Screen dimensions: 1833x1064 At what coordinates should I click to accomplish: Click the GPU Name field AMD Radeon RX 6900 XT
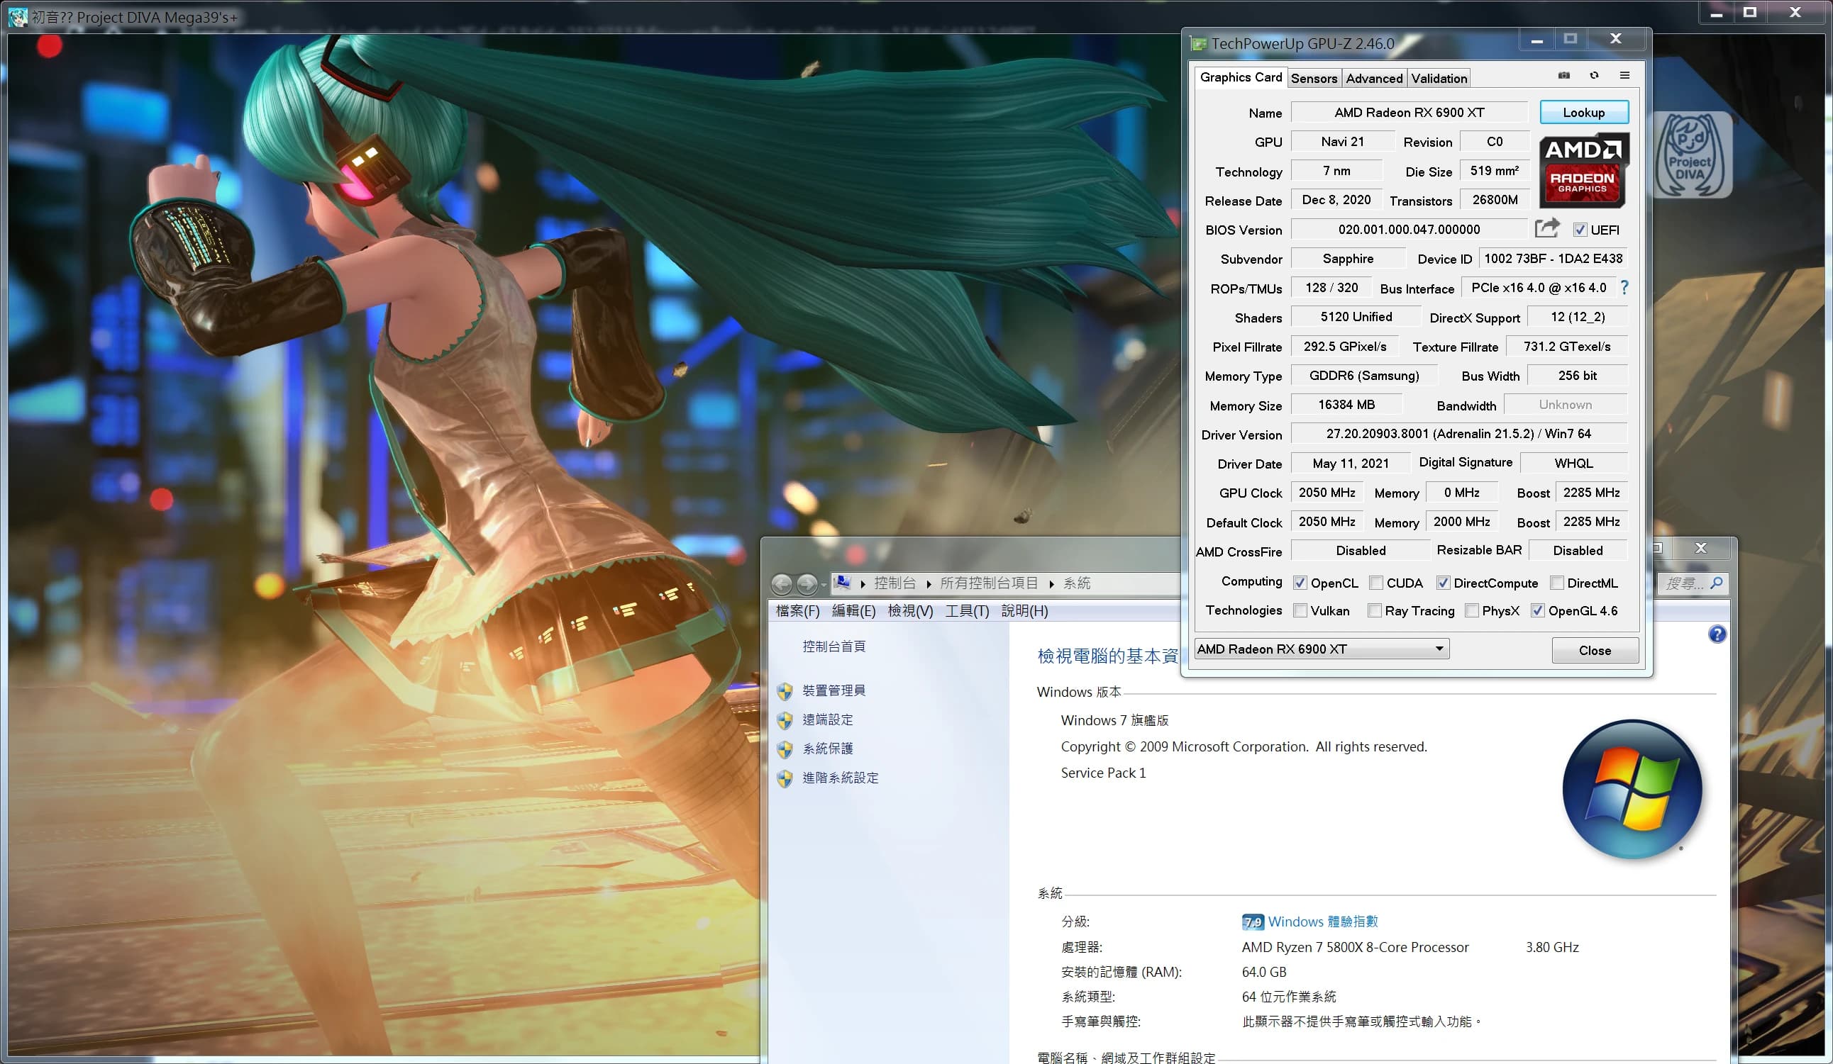click(x=1409, y=113)
